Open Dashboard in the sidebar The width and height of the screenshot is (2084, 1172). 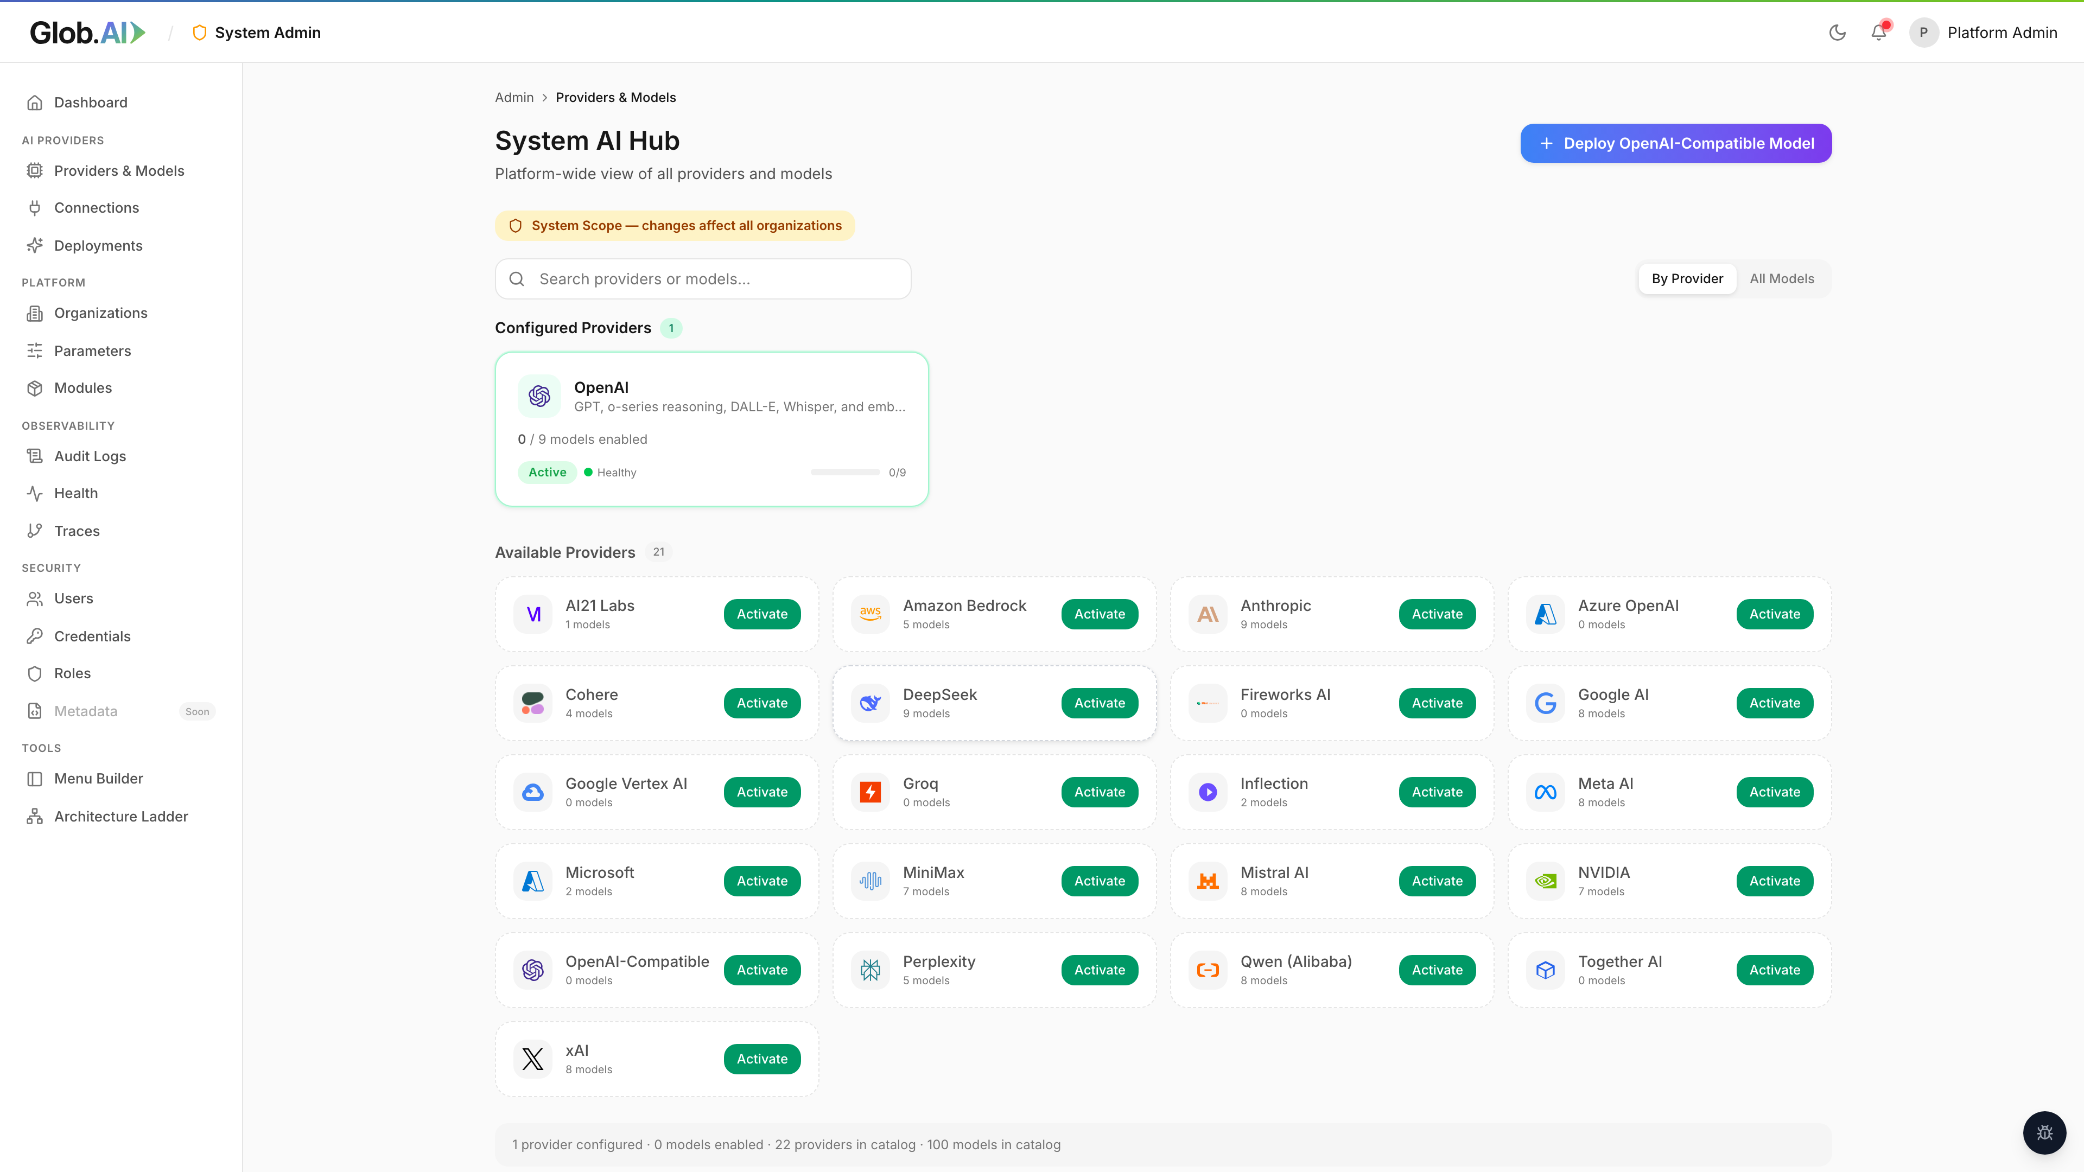point(122,103)
